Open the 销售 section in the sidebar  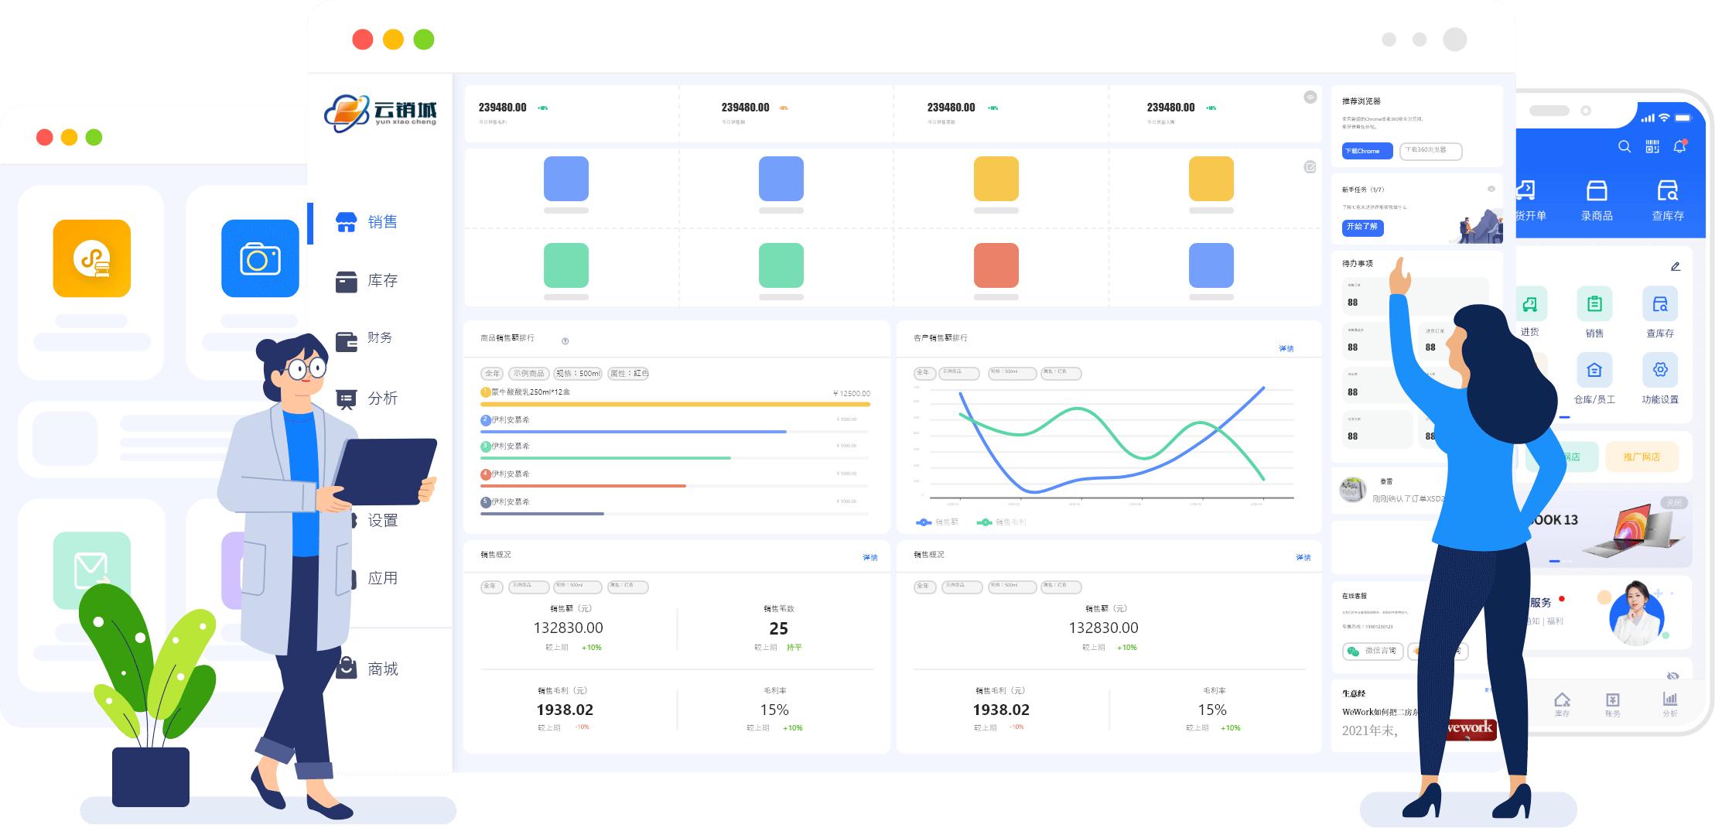(367, 222)
